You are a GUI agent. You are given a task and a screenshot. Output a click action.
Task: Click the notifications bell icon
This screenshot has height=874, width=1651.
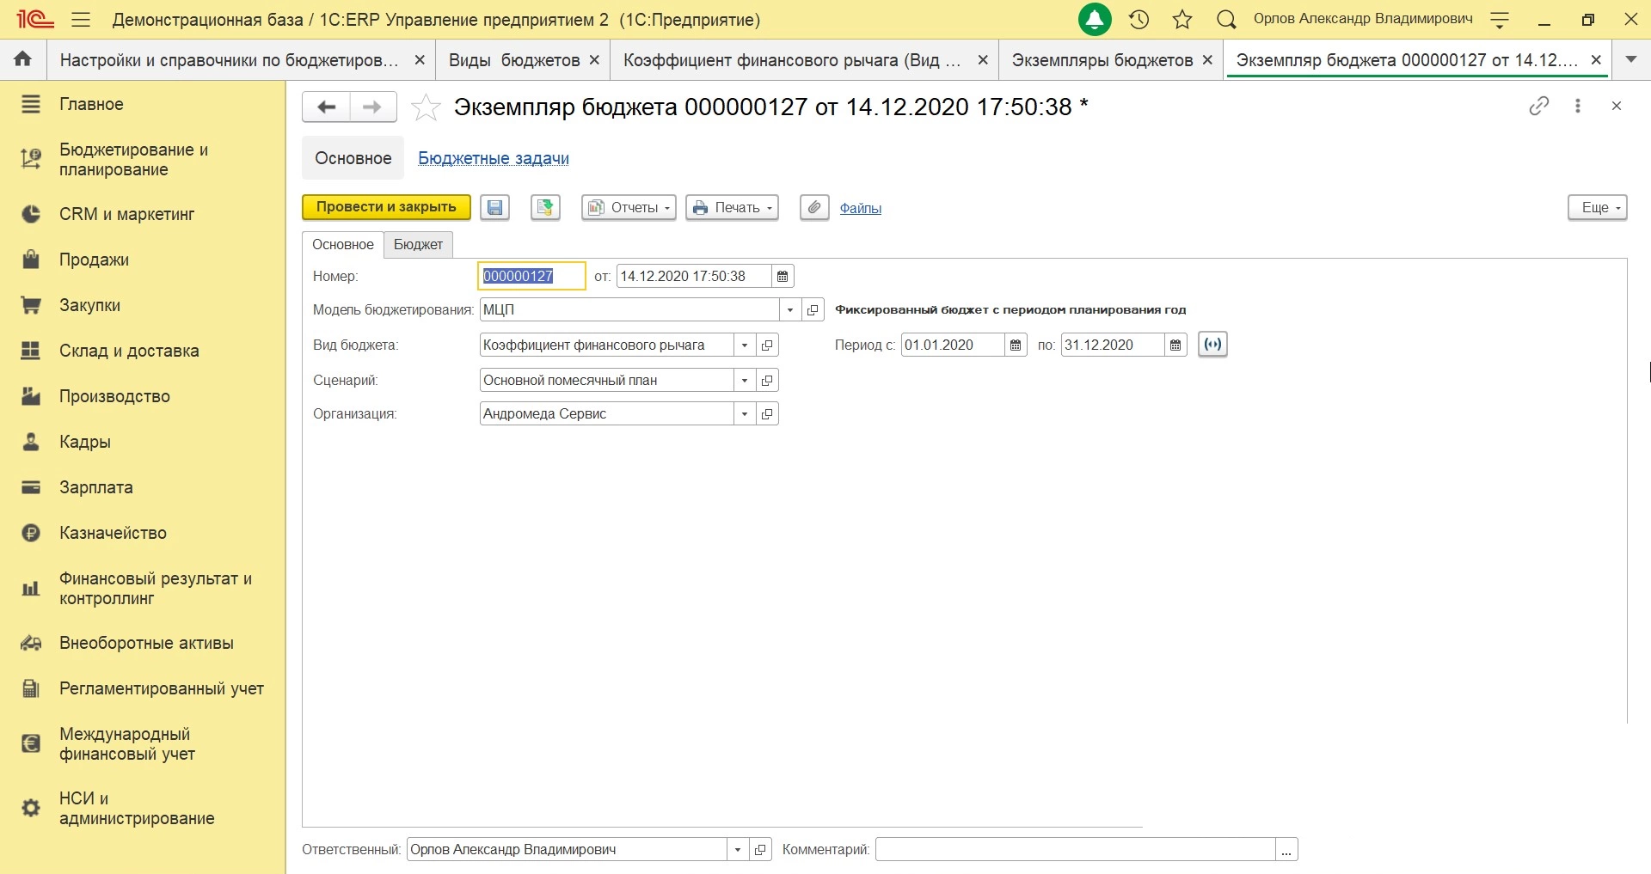pyautogui.click(x=1095, y=20)
